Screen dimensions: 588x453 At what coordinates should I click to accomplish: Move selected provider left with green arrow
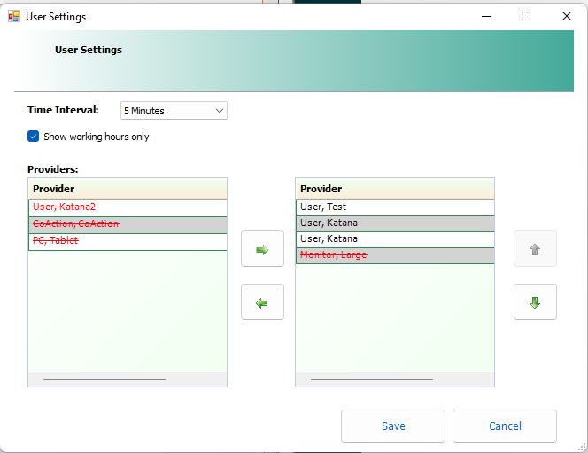click(262, 302)
